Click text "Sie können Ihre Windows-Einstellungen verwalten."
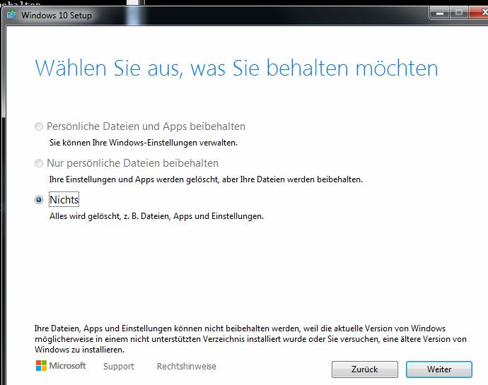 (x=144, y=143)
